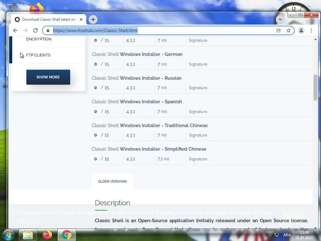Download Windows Installer - Simplified Chinese
321x241 pixels.
(149, 149)
